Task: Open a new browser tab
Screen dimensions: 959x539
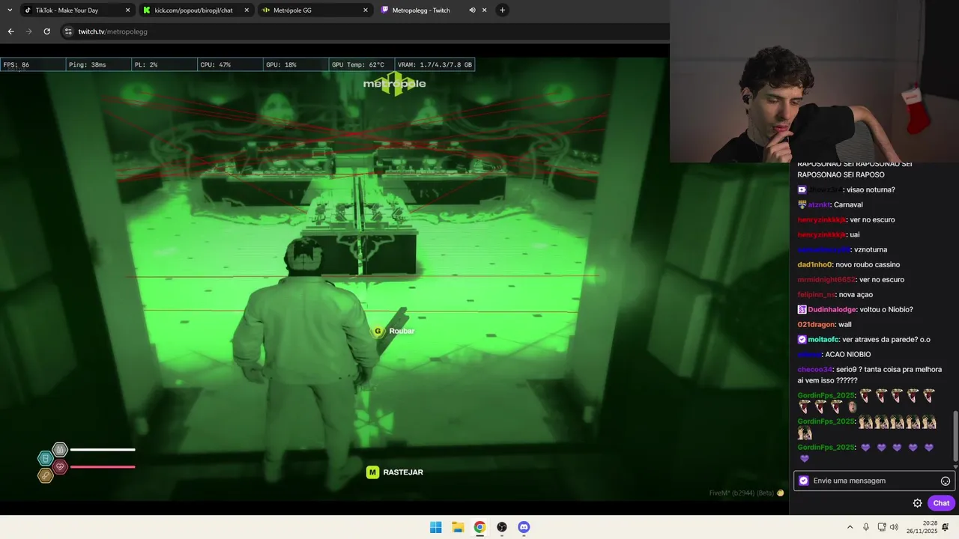Action: click(502, 10)
